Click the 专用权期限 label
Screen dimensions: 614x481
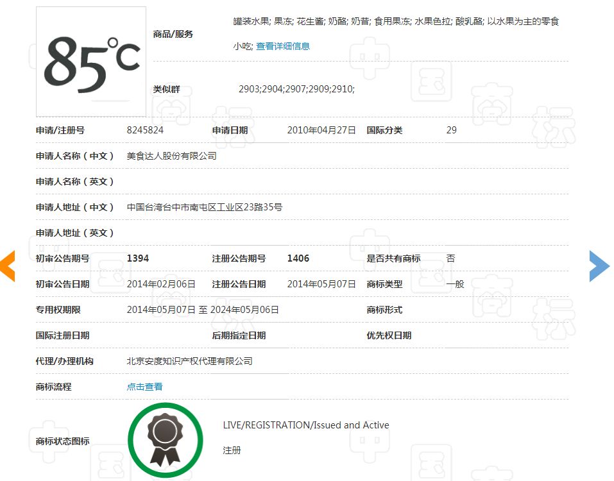58,310
